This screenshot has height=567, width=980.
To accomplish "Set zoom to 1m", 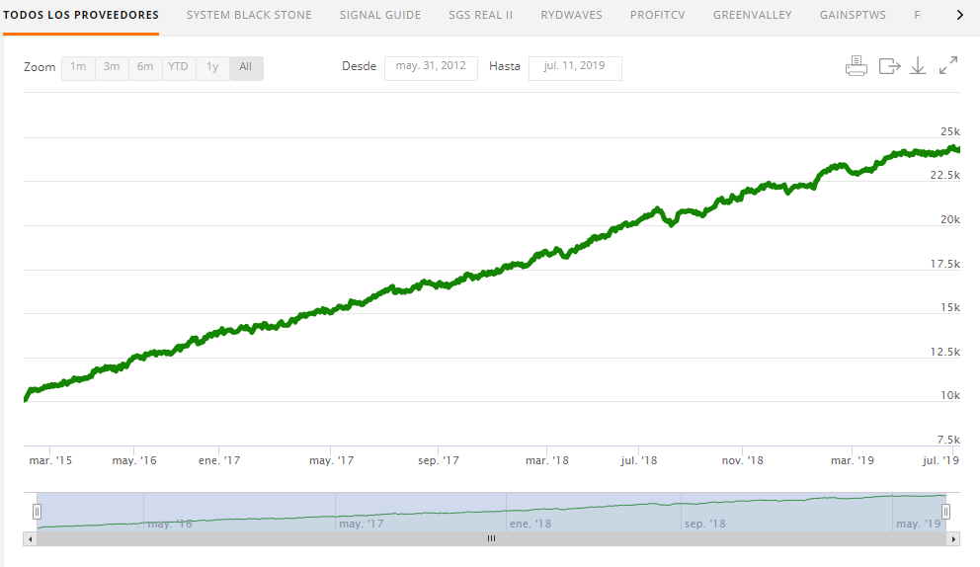I will (x=78, y=67).
